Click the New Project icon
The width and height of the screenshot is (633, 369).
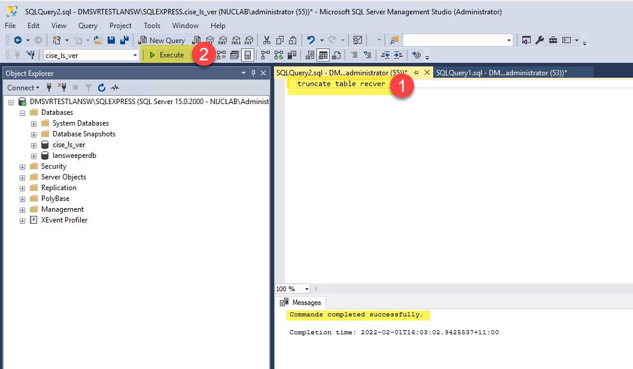56,40
